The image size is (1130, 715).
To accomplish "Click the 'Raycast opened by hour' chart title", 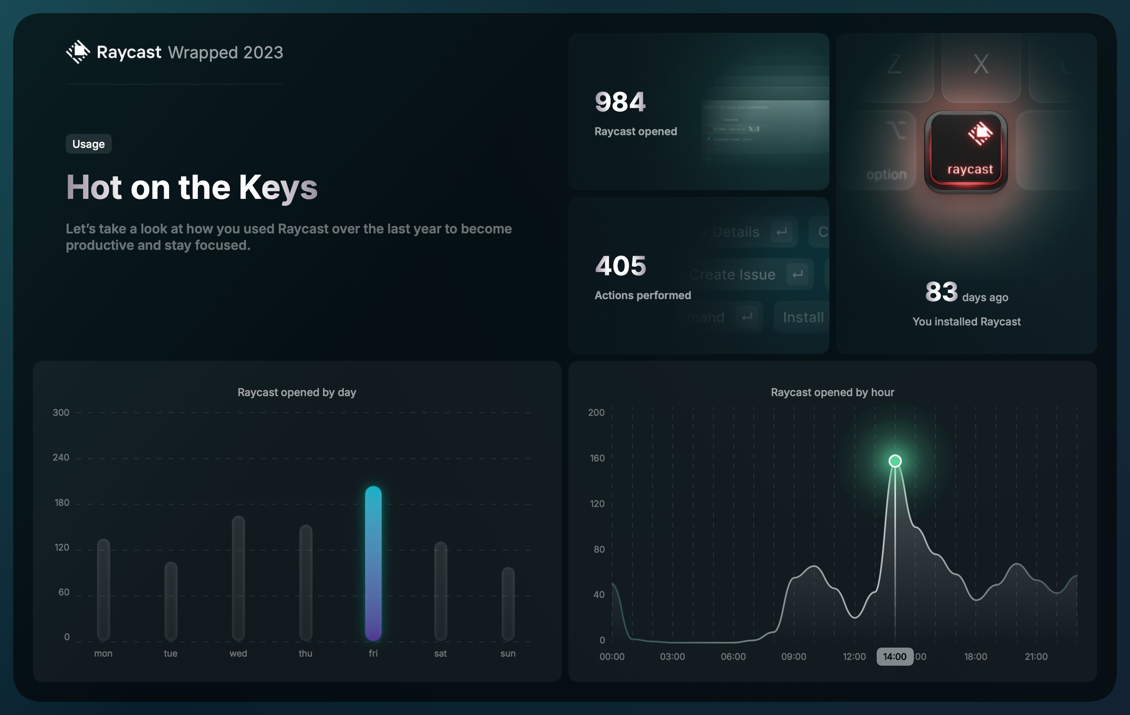I will pyautogui.click(x=832, y=392).
